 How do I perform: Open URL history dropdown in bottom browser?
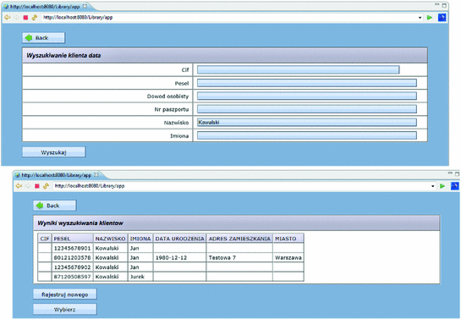(432, 186)
